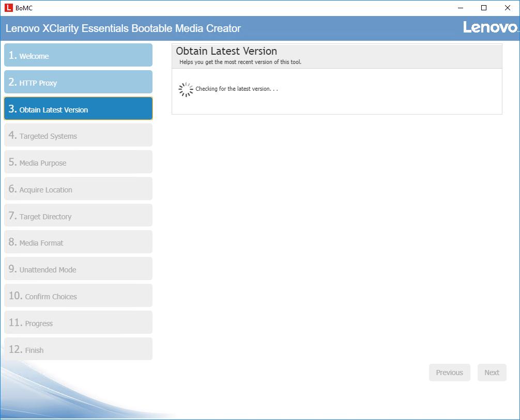Minimize the BoMC window
Screen dimensions: 520x420
[461, 8]
